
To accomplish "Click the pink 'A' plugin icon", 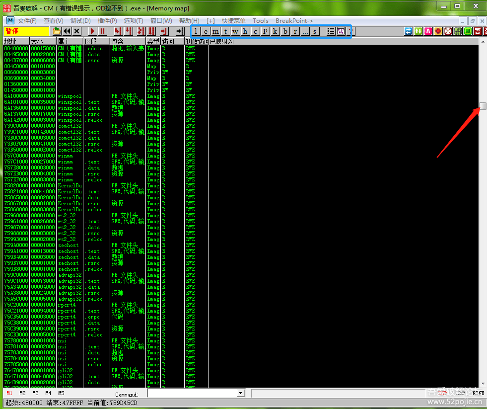I will pyautogui.click(x=428, y=31).
